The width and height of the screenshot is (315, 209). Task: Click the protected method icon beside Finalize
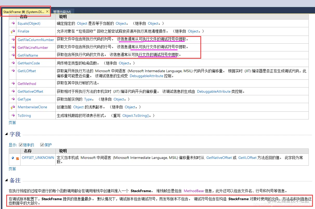[x=13, y=31]
